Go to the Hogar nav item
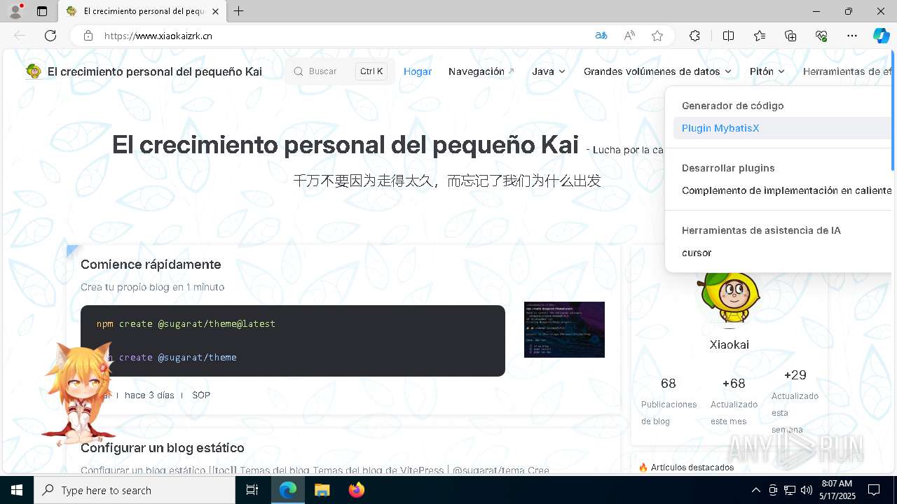 click(418, 71)
